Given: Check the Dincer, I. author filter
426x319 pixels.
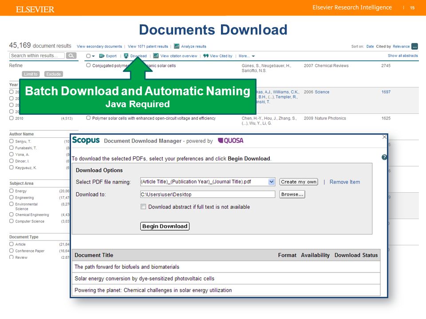Looking at the screenshot, I should point(12,160).
